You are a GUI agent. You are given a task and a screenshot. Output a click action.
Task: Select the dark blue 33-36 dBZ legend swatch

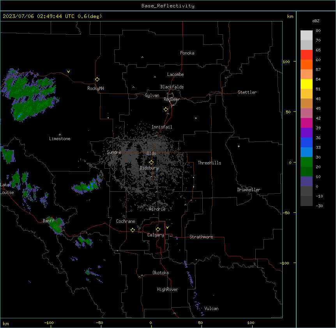306,142
